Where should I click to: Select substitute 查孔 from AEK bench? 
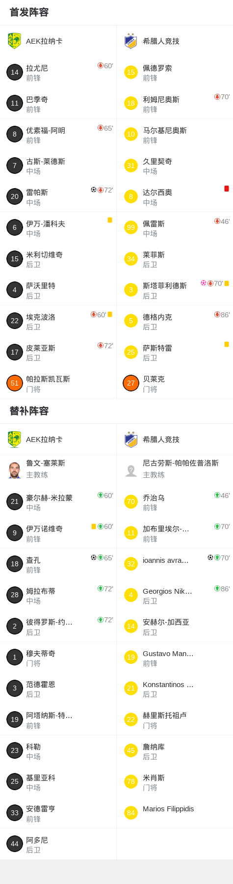(58, 564)
